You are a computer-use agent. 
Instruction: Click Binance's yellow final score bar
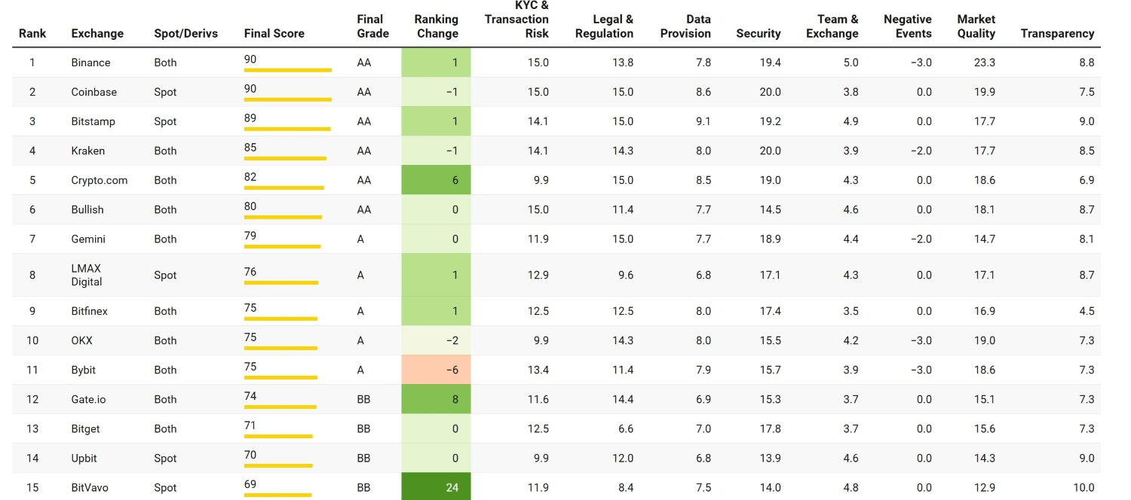(x=287, y=70)
